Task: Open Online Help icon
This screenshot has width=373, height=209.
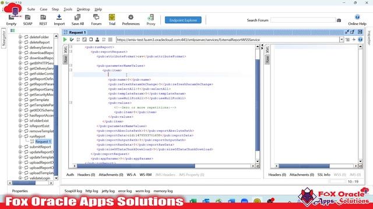Action: click(x=357, y=17)
